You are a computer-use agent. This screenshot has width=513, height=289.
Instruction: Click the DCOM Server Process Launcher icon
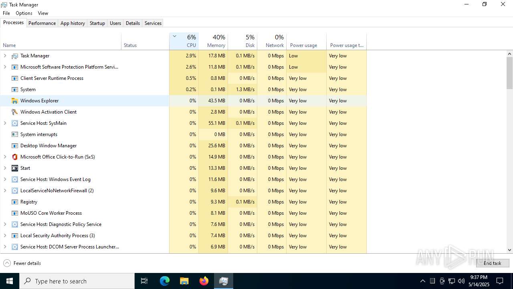[x=15, y=247]
